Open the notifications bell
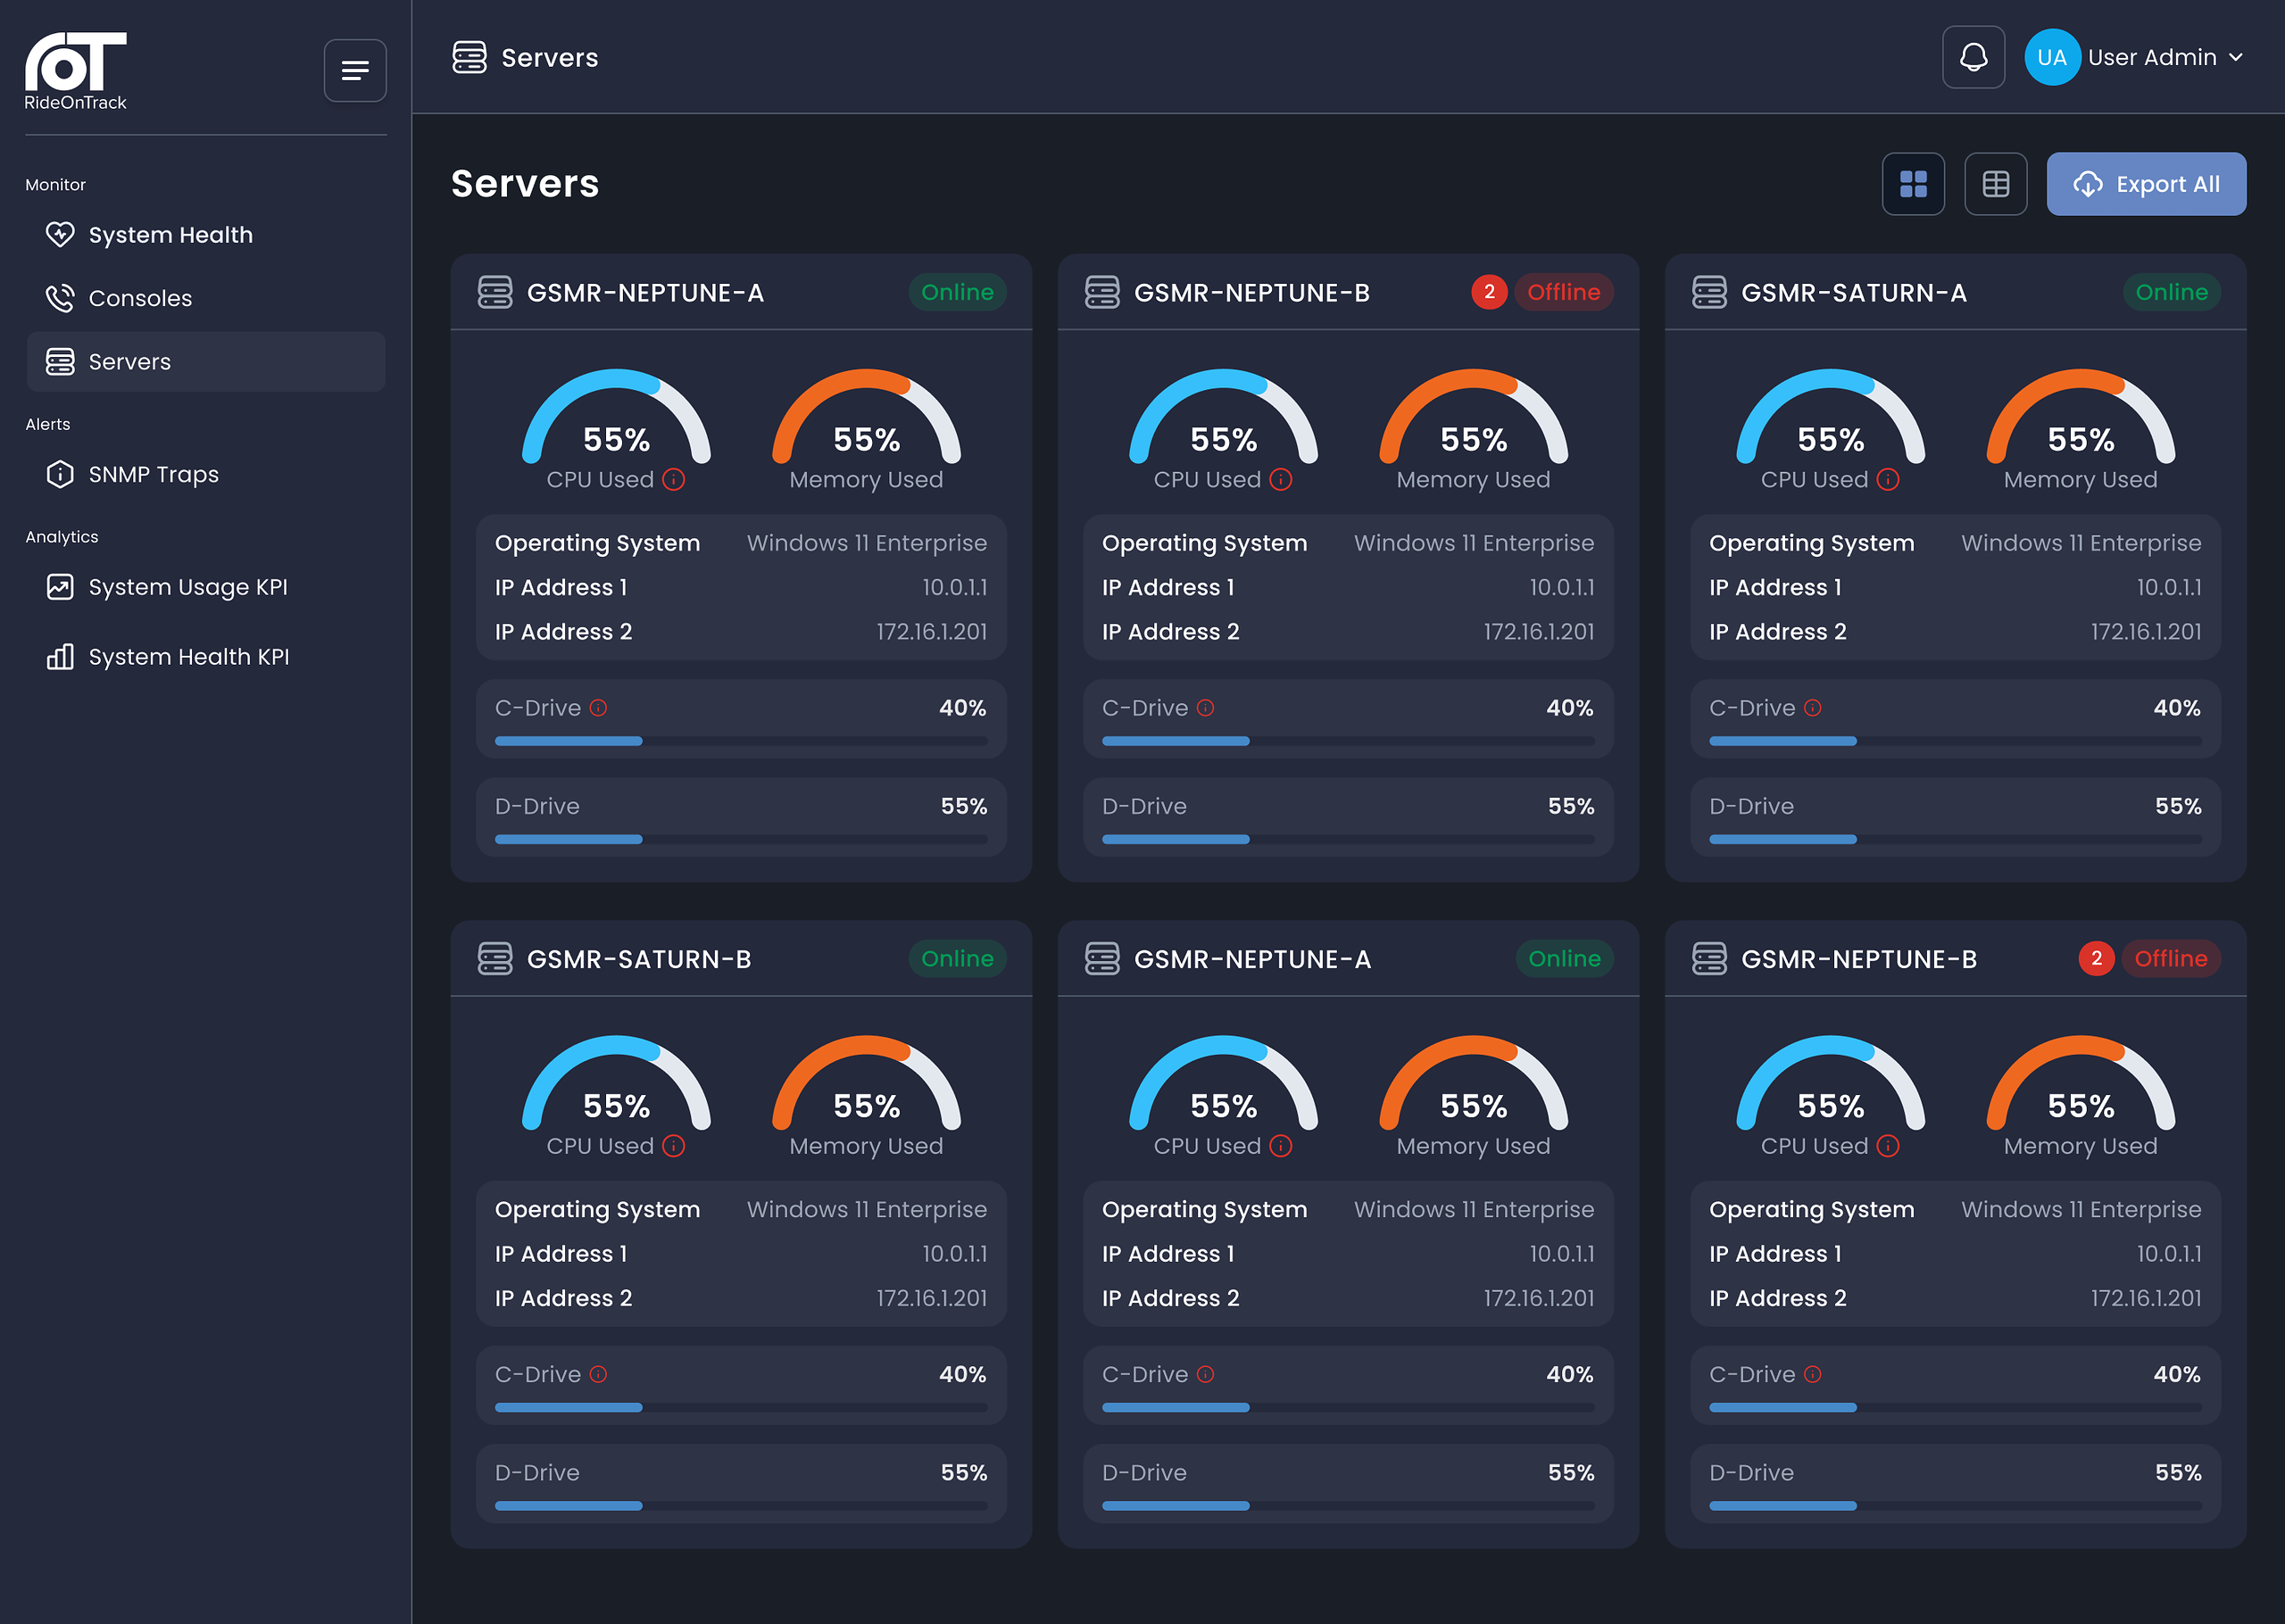This screenshot has width=2285, height=1624. tap(1973, 57)
